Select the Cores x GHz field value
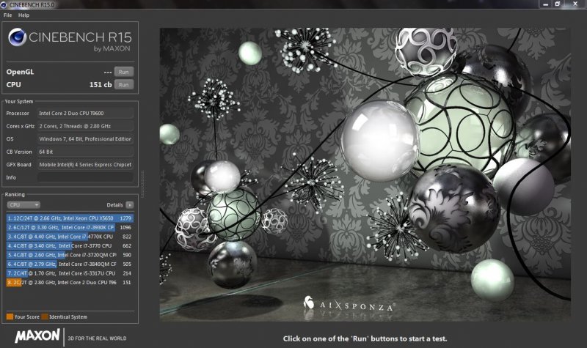587x348 pixels. click(85, 126)
